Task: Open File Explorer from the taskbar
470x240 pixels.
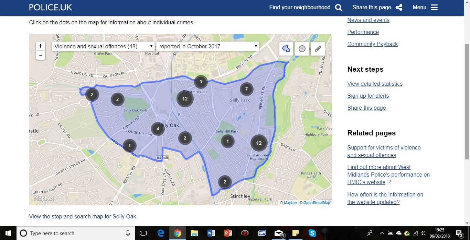Action: click(194, 233)
